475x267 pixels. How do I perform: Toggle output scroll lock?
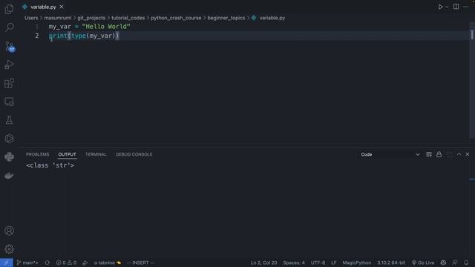439,154
